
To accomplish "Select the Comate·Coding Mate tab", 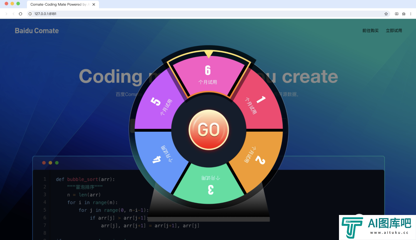I will tap(63, 5).
